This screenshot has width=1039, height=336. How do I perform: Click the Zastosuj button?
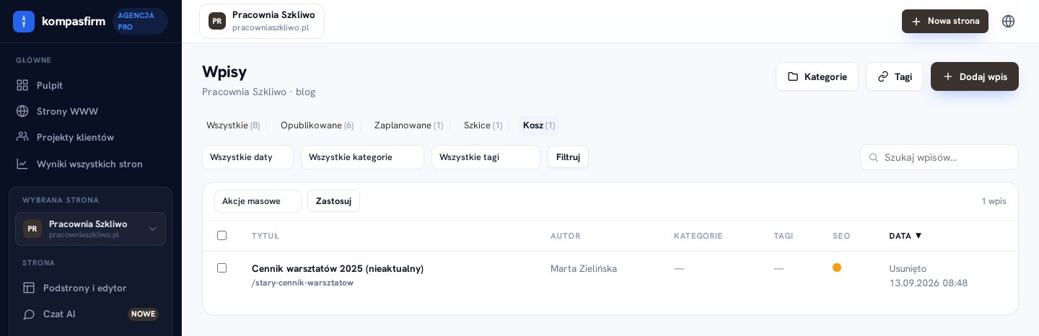point(333,201)
